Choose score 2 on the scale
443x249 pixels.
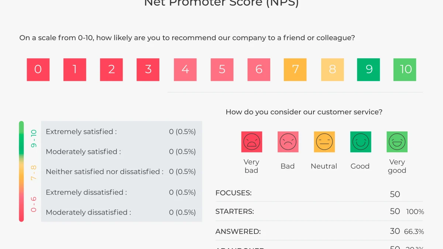tap(111, 69)
